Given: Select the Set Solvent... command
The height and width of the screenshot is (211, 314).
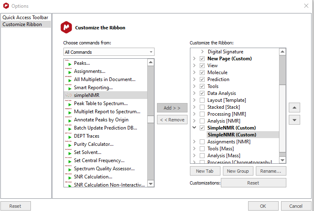Looking at the screenshot, I should coord(105,152).
